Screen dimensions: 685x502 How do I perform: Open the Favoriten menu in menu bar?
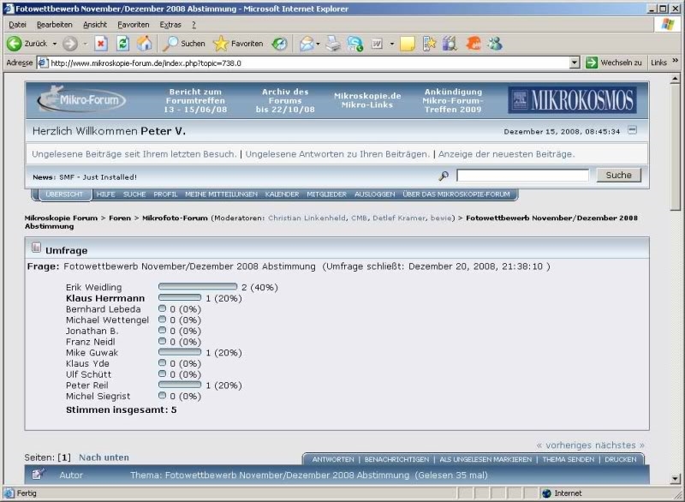click(133, 25)
